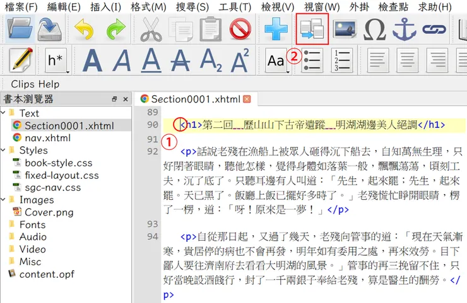Click the anchor Insert ID icon
The width and height of the screenshot is (467, 303).
coord(404,29)
